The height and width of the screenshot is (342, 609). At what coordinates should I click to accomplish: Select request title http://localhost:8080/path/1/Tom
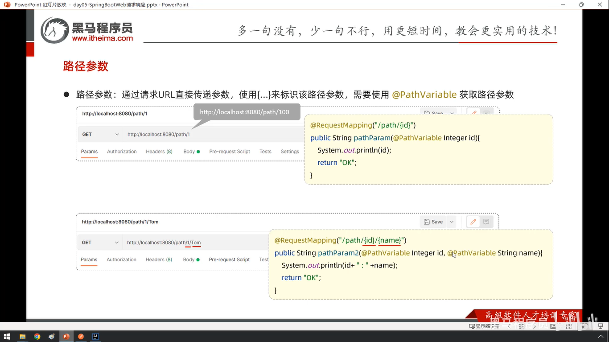click(120, 222)
